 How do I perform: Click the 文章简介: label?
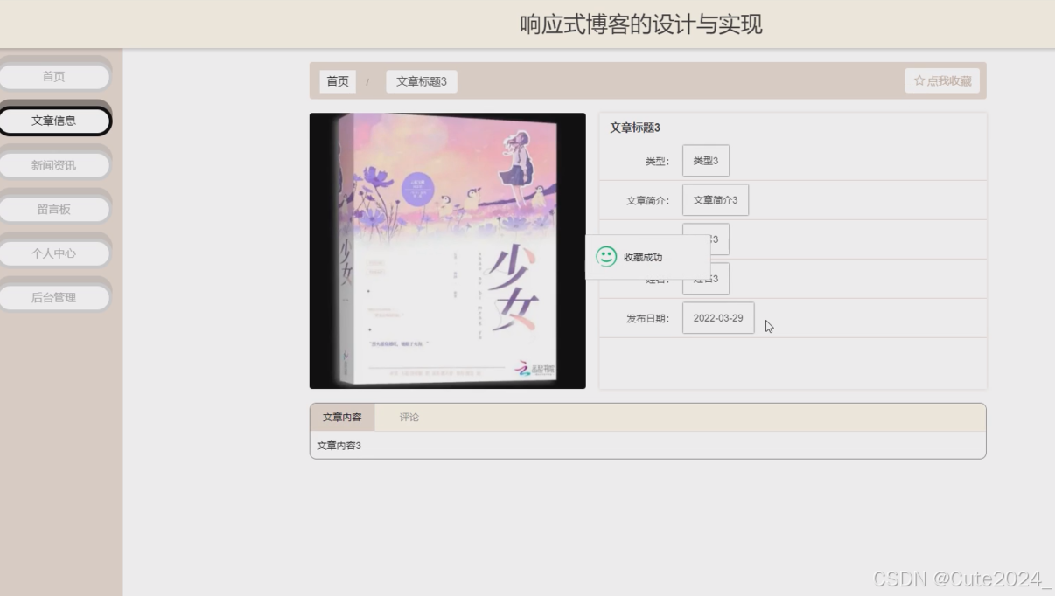pos(648,201)
